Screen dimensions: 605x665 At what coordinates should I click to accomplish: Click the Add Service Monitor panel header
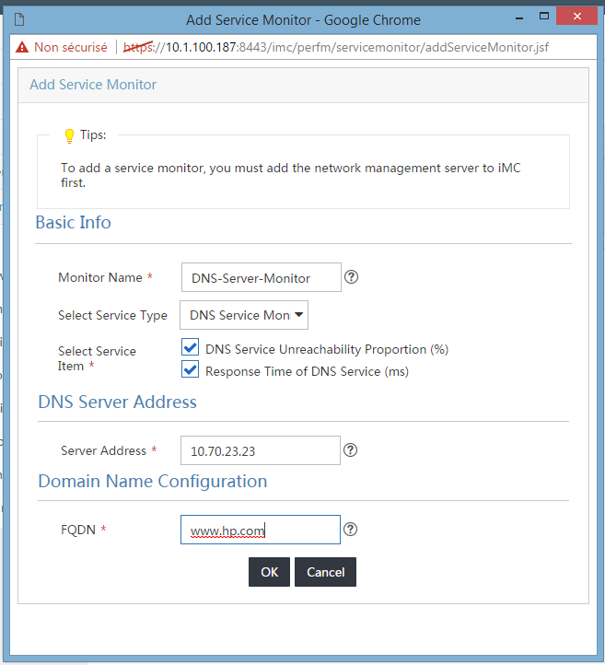pos(304,85)
